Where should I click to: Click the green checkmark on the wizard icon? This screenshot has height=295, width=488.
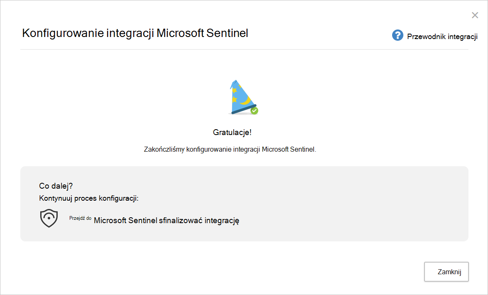tap(254, 111)
